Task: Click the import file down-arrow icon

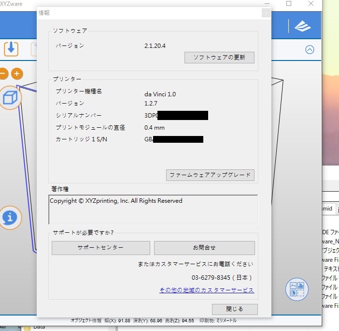Action: [11, 49]
